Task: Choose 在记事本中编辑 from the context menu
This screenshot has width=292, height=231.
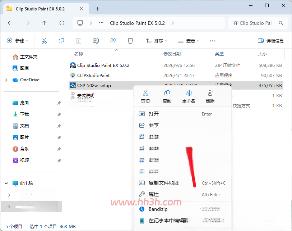Action: (x=182, y=221)
